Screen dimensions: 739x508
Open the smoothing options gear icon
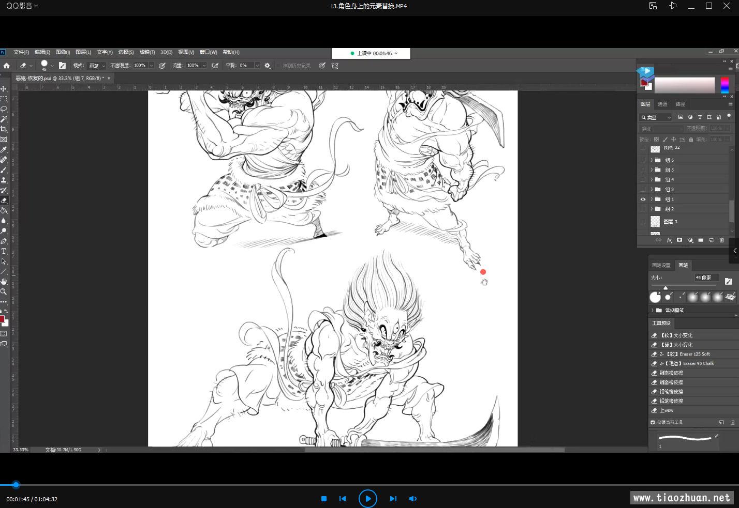(x=268, y=66)
